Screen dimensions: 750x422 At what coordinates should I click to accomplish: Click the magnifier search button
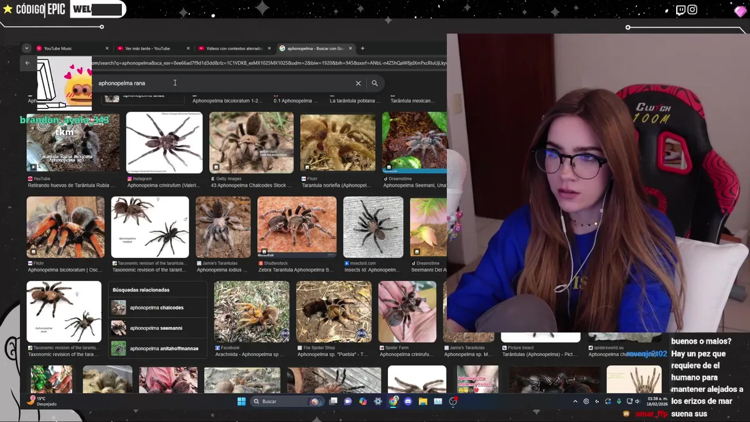(x=374, y=83)
